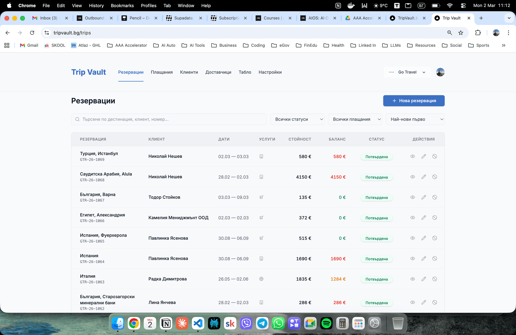
Task: Open Spotify from the dock
Action: coord(326,323)
